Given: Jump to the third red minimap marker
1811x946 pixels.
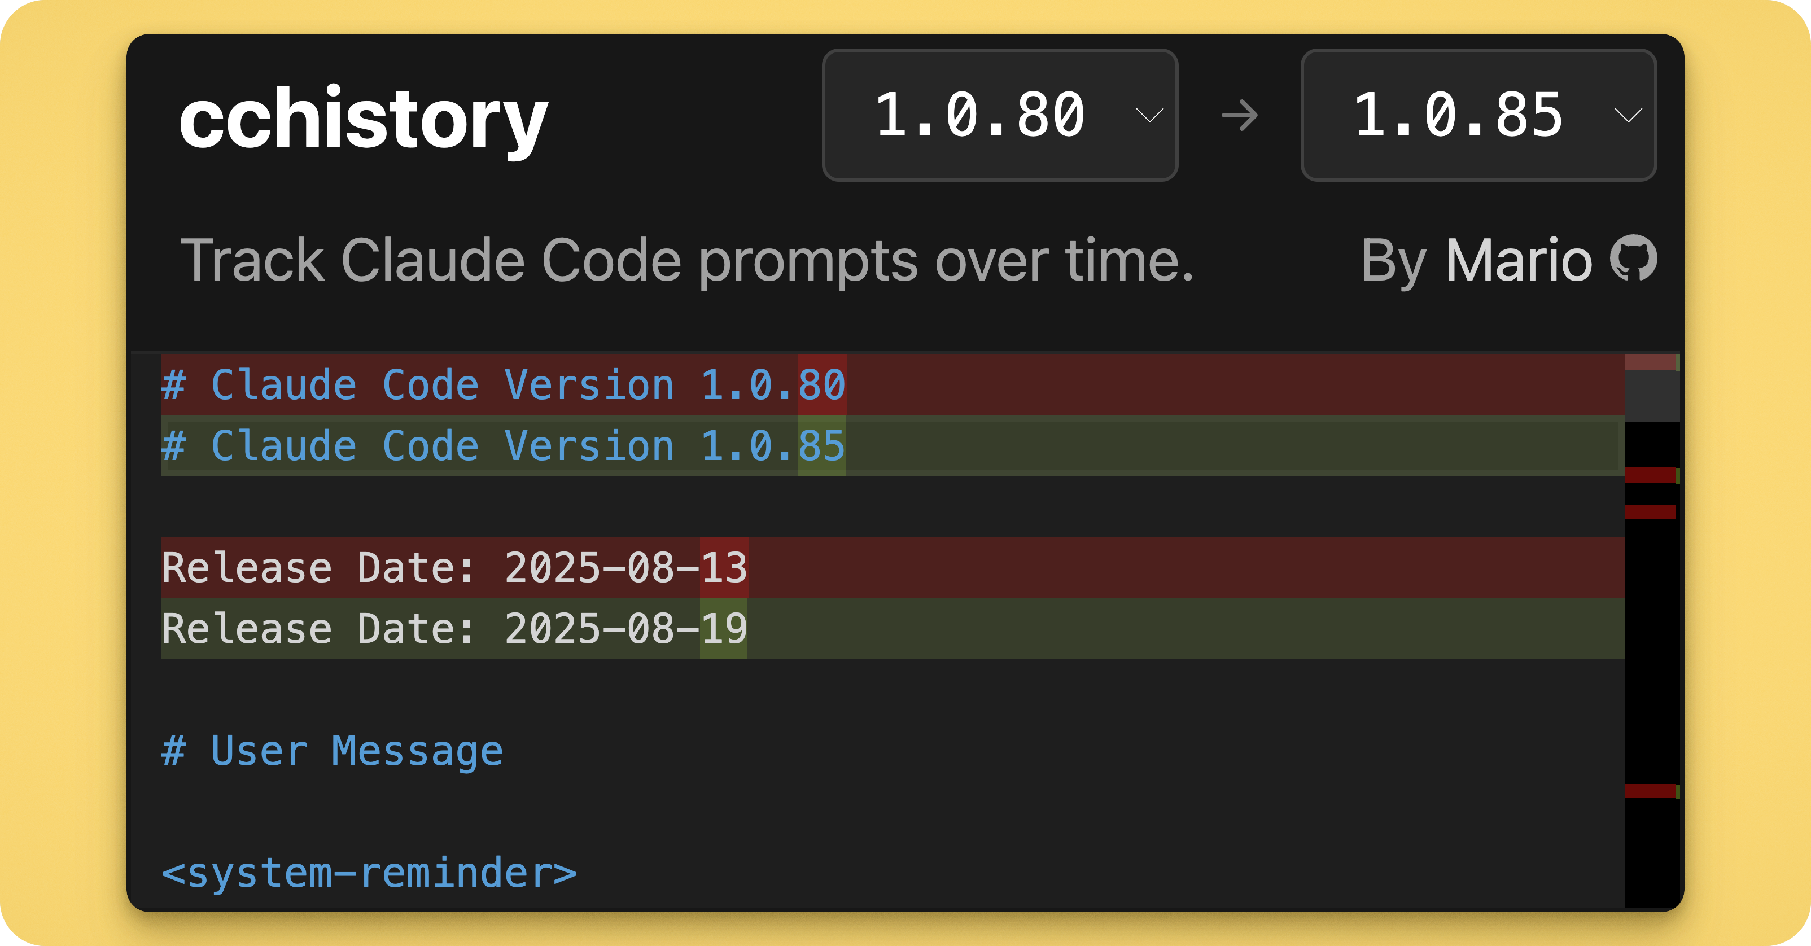Looking at the screenshot, I should (1650, 511).
